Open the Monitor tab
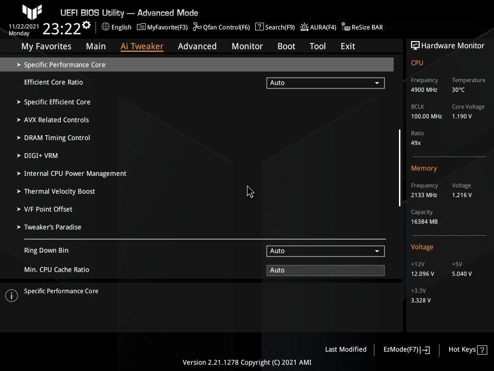494x371 pixels. [247, 46]
